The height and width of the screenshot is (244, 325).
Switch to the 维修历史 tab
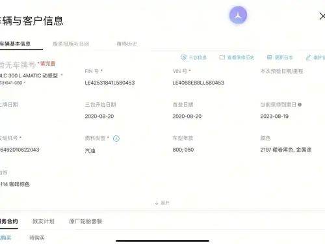pos(127,44)
